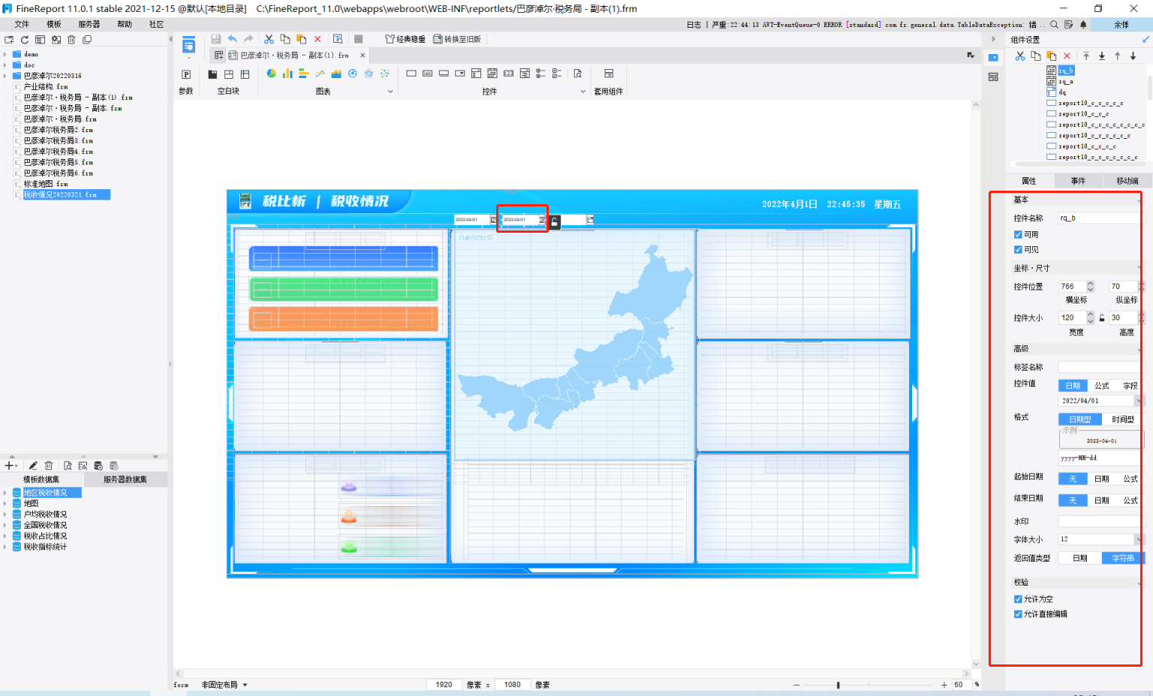This screenshot has height=696, width=1153.
Task: Click the 控件名称 input field
Action: (x=1101, y=218)
